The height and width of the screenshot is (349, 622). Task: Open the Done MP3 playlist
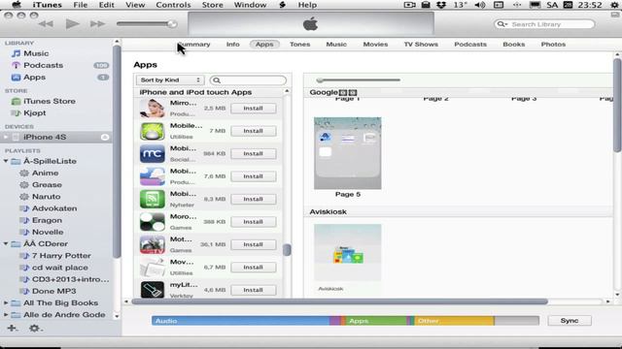pos(53,291)
